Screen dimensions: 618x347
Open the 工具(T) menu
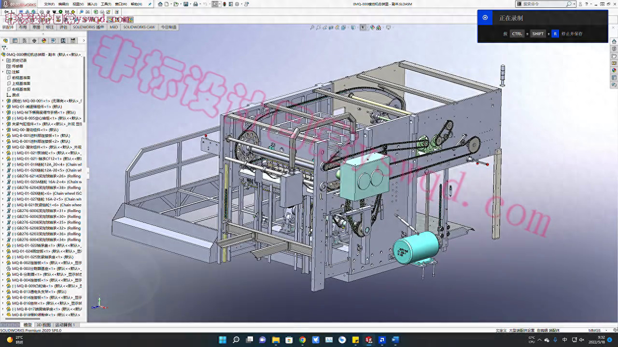[x=106, y=4]
